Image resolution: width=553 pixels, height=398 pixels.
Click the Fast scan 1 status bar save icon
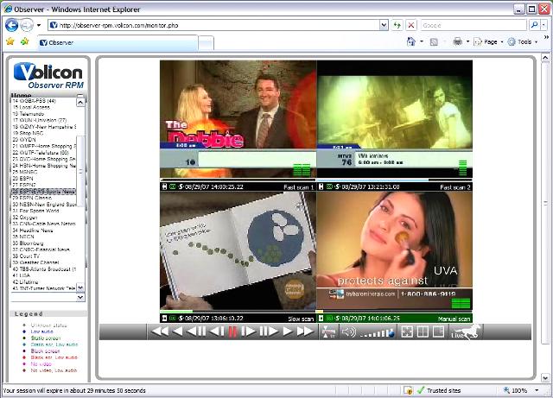[x=164, y=186]
